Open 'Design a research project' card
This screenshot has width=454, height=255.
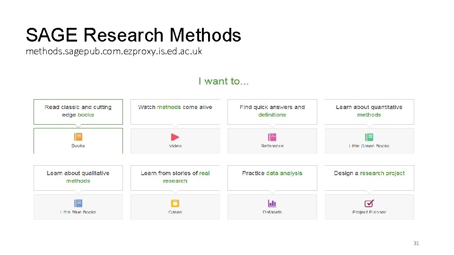(x=369, y=178)
